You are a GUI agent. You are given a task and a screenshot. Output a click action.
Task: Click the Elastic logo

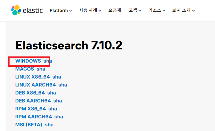[27, 10]
